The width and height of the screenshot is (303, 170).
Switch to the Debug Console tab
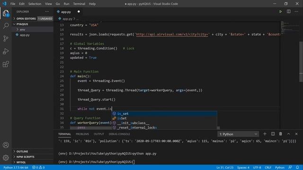tap(119, 134)
